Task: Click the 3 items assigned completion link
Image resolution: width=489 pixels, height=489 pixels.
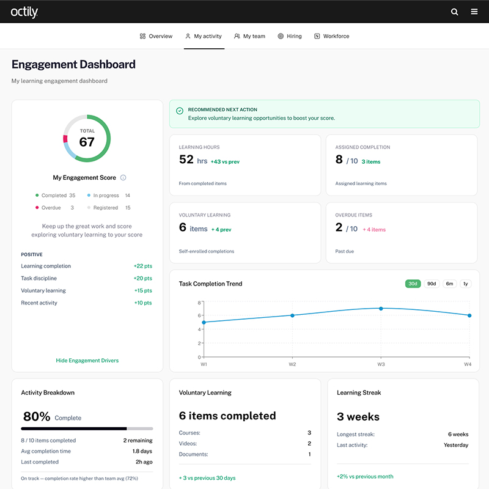Action: click(x=370, y=161)
